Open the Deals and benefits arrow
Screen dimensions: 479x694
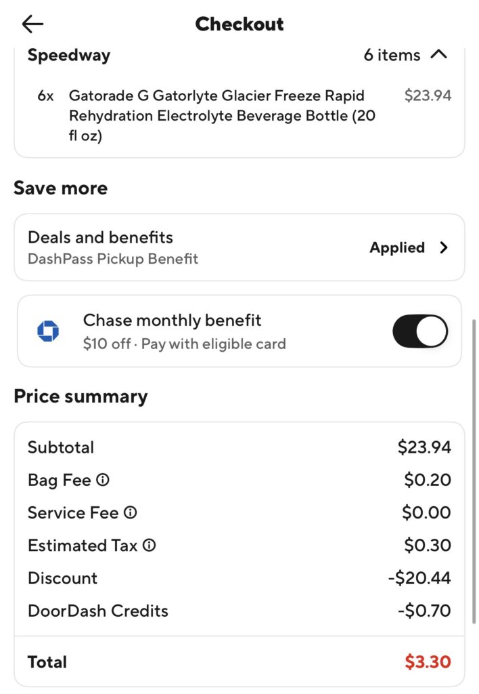(444, 247)
